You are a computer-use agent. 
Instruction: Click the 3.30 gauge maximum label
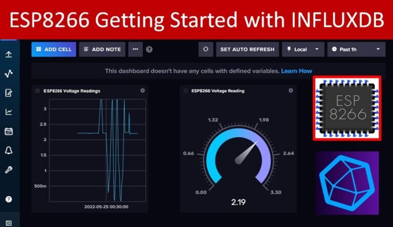(x=276, y=192)
